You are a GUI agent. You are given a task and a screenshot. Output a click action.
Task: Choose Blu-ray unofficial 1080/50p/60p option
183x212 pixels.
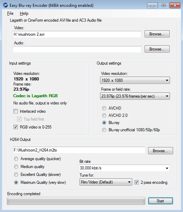(x=104, y=130)
